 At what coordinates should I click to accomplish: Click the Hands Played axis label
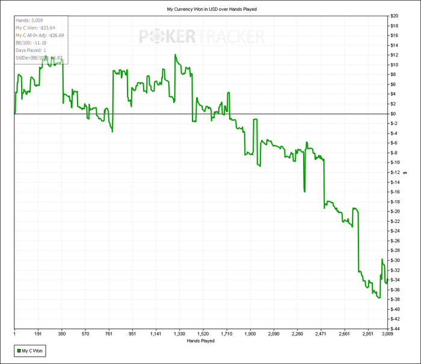pyautogui.click(x=200, y=341)
